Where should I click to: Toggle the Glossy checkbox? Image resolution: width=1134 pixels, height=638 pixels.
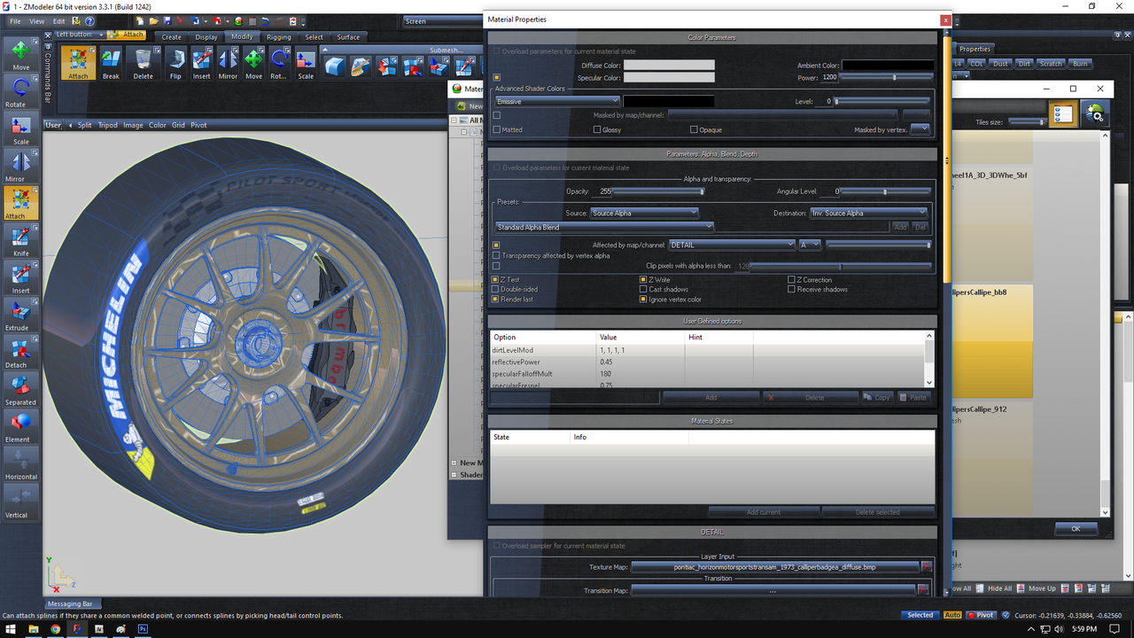[x=598, y=129]
